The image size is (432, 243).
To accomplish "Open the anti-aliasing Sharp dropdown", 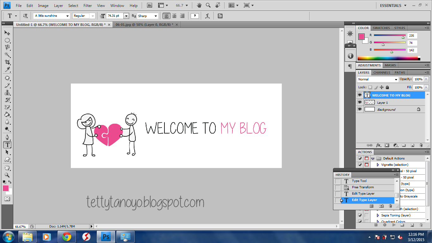I will 156,16.
